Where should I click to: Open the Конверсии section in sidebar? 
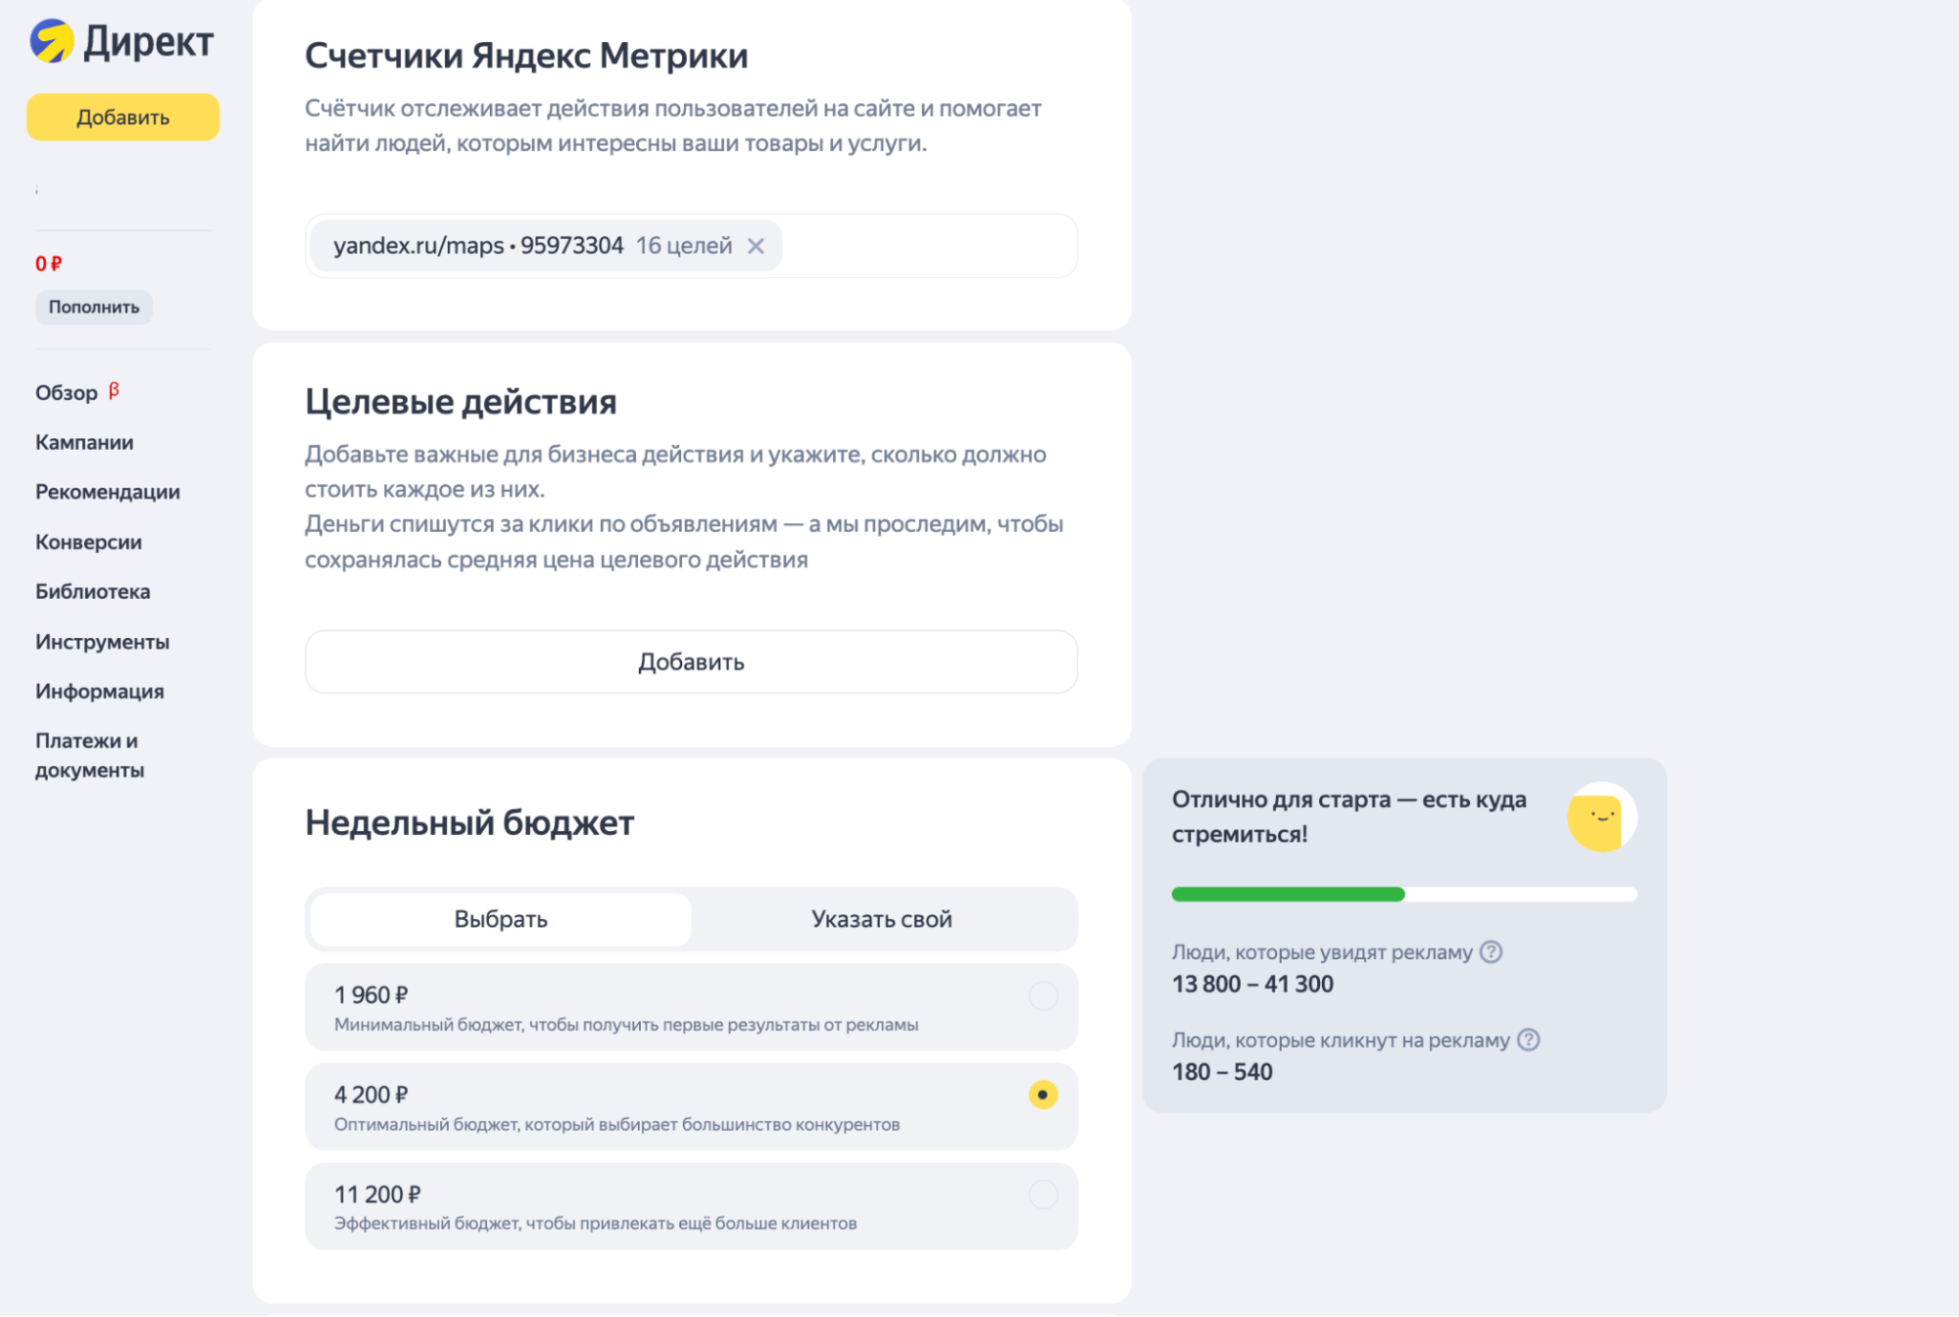(x=87, y=542)
